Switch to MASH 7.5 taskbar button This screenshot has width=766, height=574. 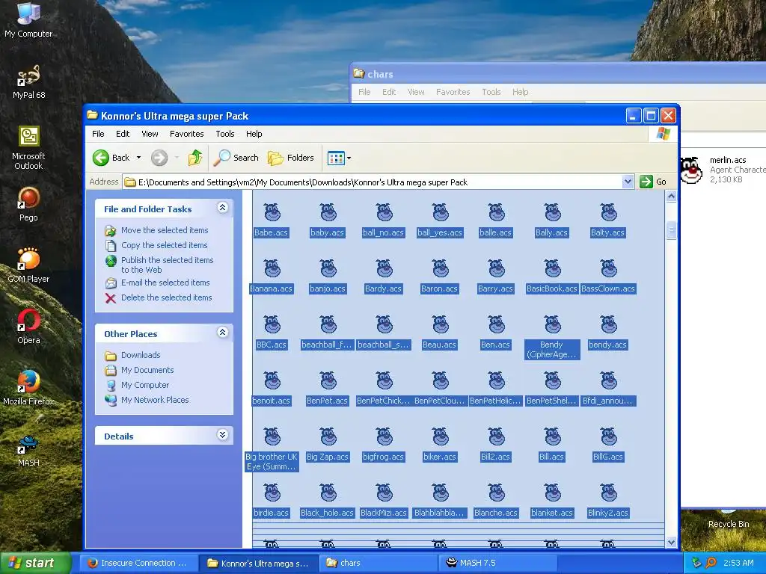click(497, 563)
